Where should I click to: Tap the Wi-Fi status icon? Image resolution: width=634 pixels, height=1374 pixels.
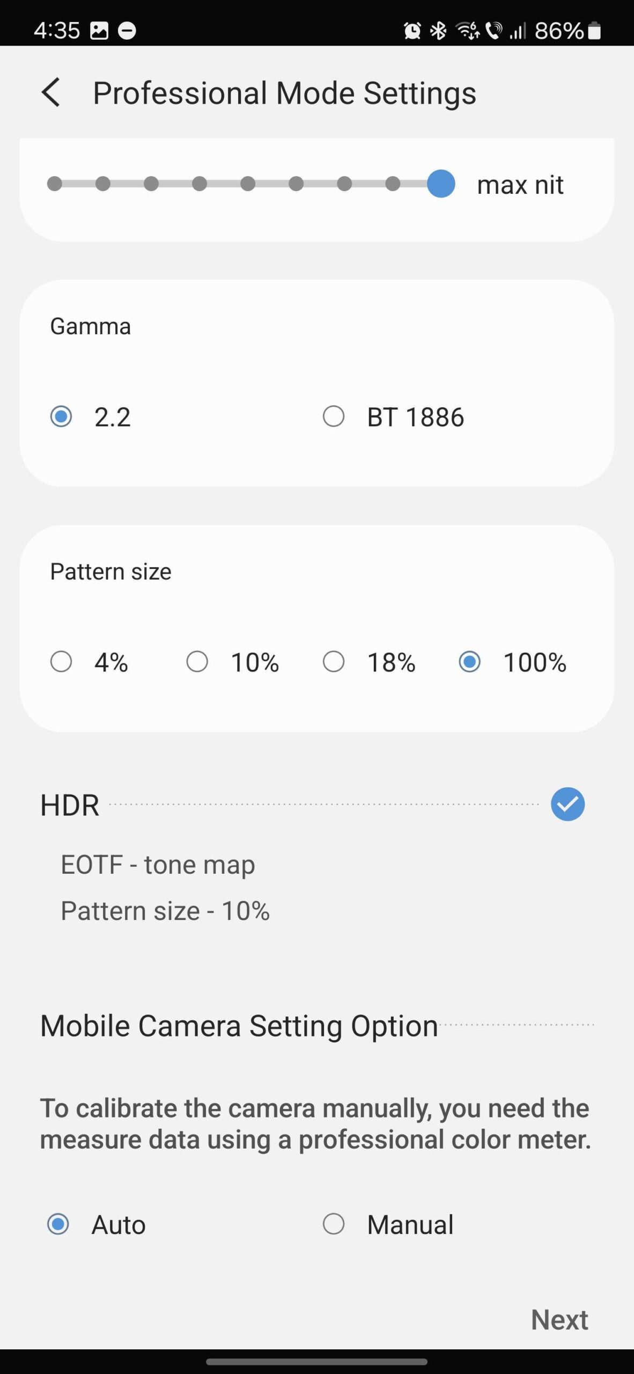coord(467,31)
